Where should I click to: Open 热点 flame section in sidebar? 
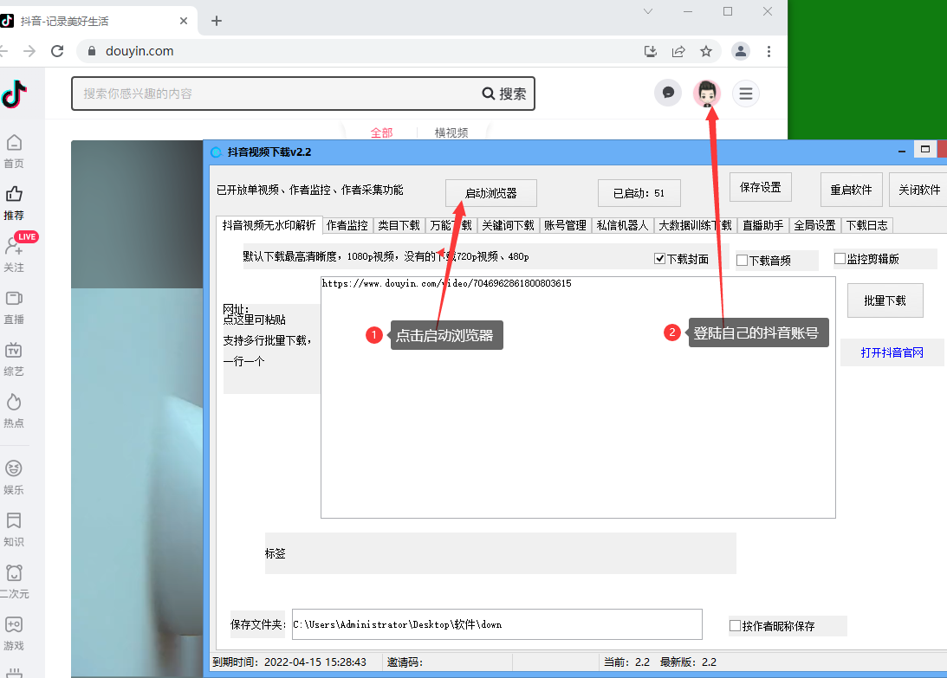pos(14,411)
